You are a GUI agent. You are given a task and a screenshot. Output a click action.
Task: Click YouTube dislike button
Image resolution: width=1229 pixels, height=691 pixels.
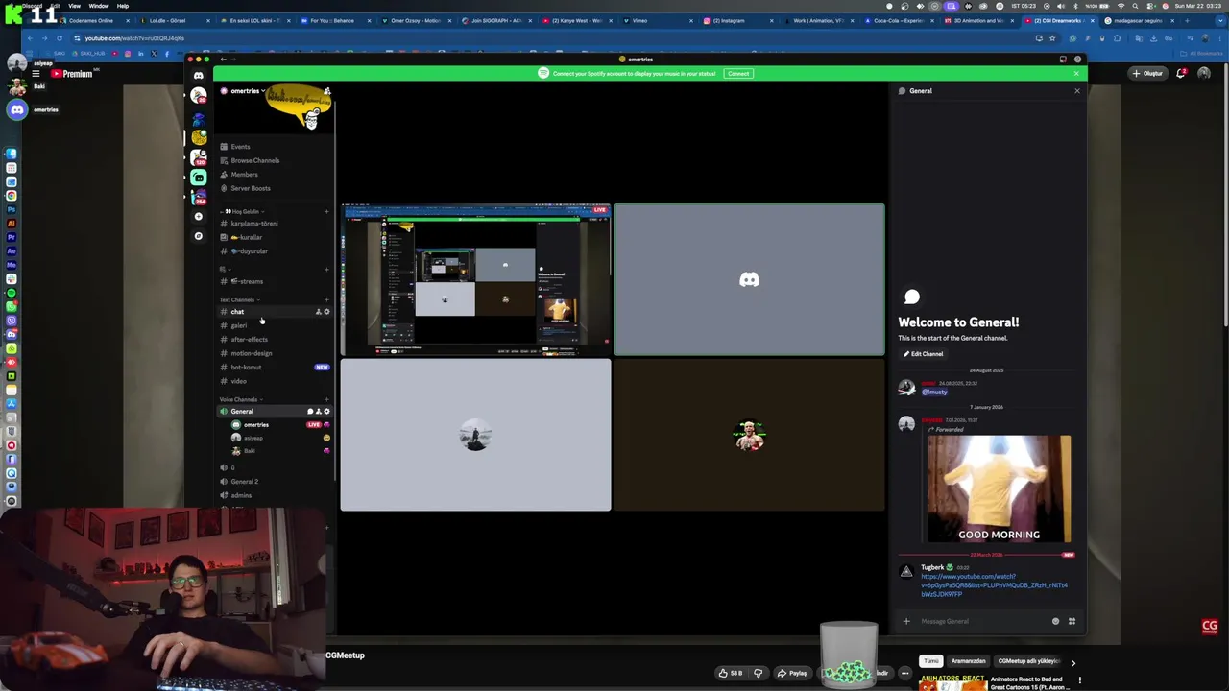(x=758, y=673)
